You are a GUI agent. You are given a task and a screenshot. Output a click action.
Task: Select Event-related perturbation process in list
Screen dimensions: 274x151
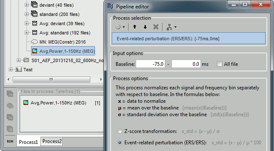[x=189, y=39]
